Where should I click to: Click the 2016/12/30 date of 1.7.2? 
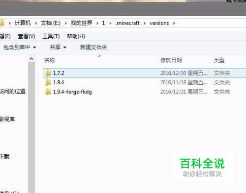(x=184, y=73)
